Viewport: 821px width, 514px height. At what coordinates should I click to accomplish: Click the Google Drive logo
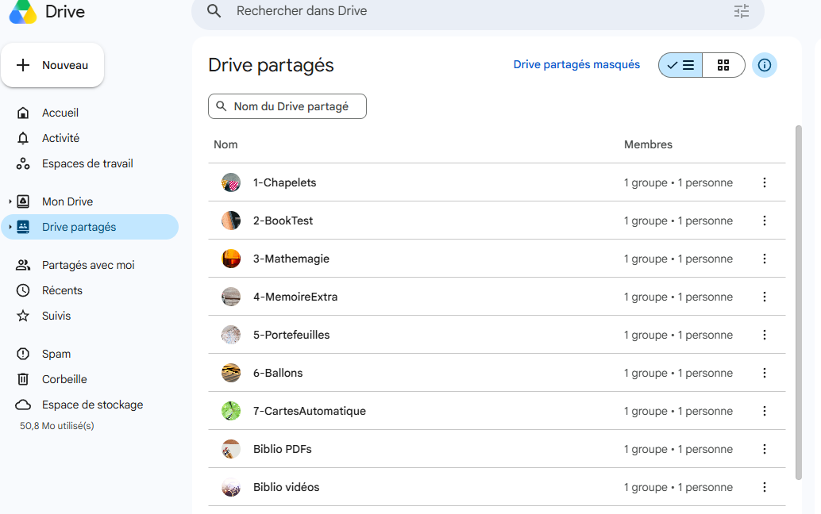click(x=23, y=12)
